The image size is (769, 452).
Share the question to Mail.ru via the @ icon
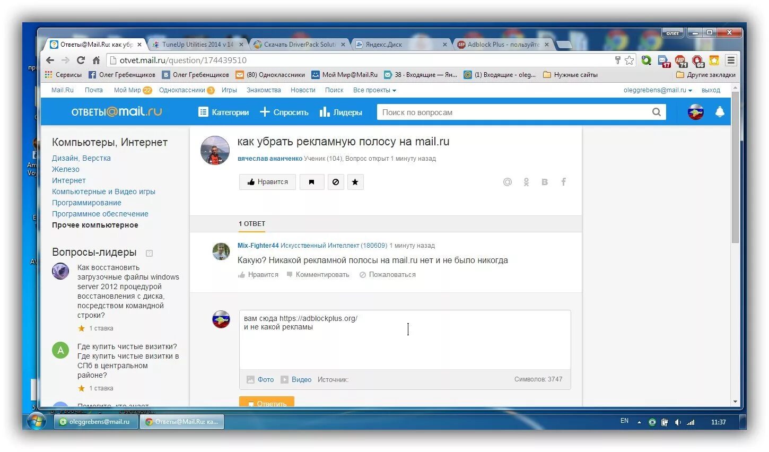(508, 182)
